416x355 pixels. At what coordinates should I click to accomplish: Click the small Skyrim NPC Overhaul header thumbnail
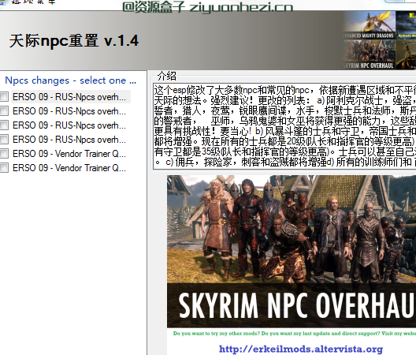[x=370, y=54]
